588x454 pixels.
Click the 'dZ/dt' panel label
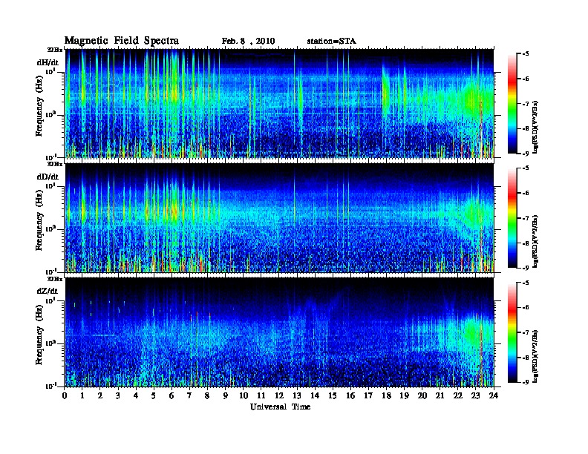coord(48,291)
